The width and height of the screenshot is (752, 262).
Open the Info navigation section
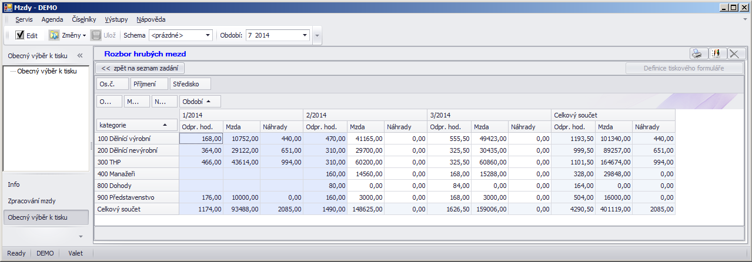tap(14, 184)
